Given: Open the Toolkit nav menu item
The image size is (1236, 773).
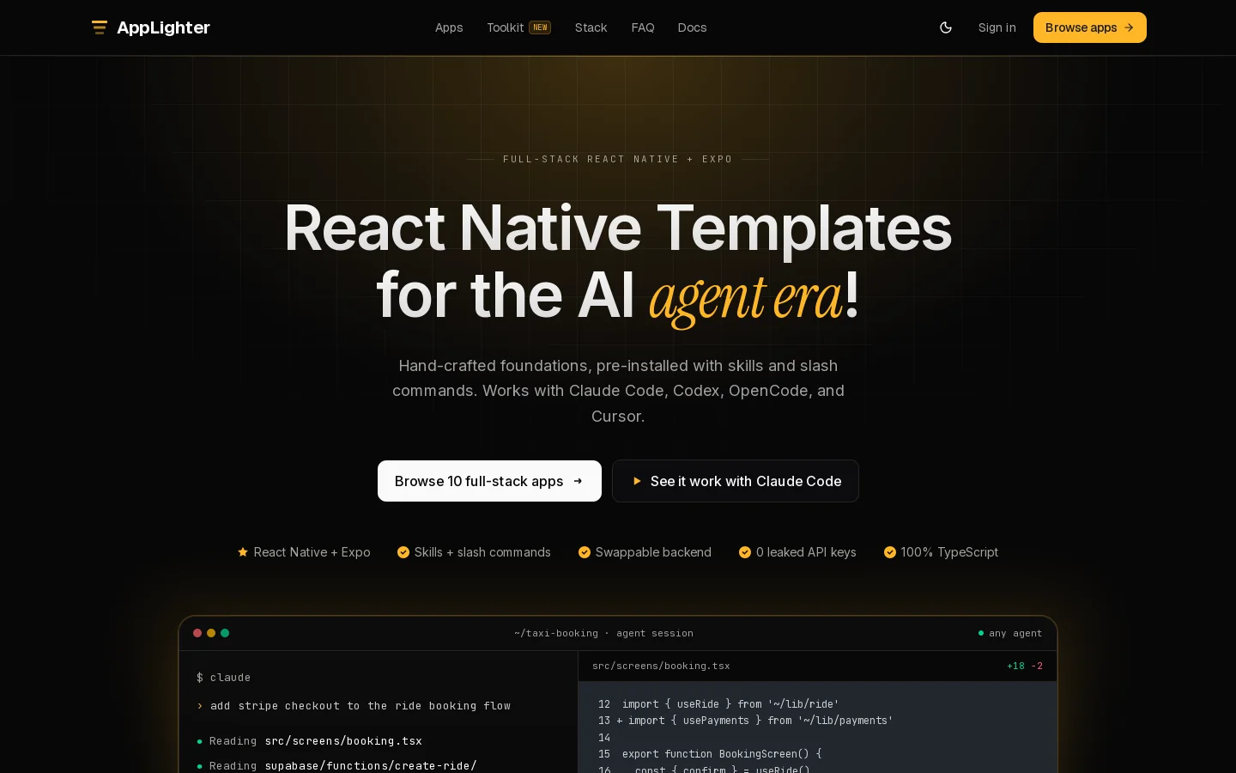Looking at the screenshot, I should (506, 27).
